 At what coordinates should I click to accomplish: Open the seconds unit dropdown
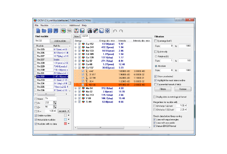tap(64, 111)
